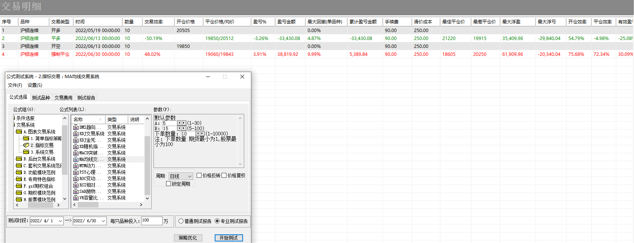Switch to the 公式选择 tab
The height and width of the screenshot is (243, 634).
click(18, 97)
